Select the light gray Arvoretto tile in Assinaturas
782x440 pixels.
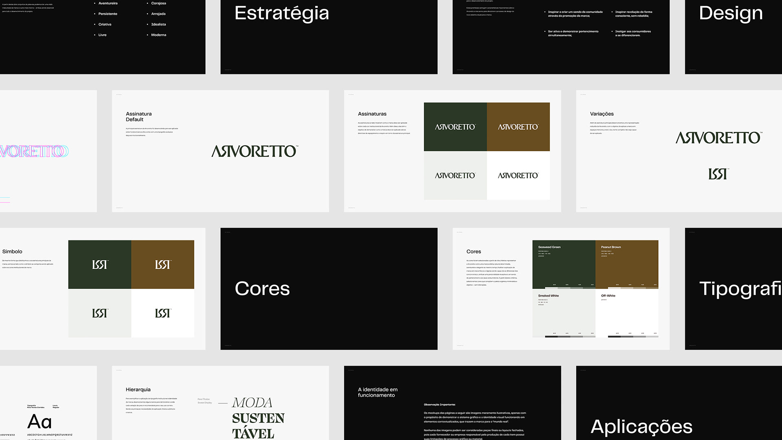[x=455, y=176]
